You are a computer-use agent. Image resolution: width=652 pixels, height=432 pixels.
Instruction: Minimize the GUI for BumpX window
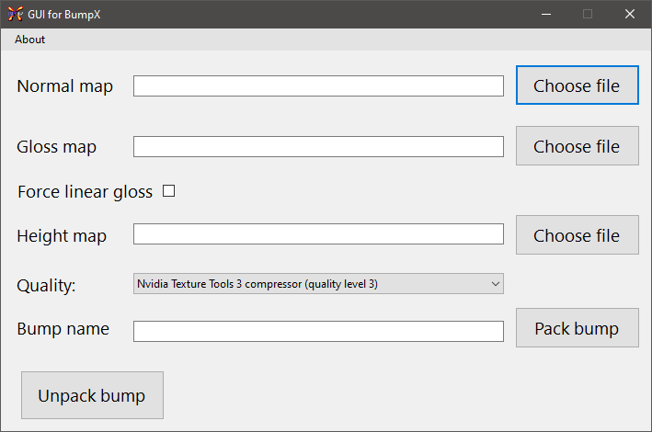click(546, 14)
